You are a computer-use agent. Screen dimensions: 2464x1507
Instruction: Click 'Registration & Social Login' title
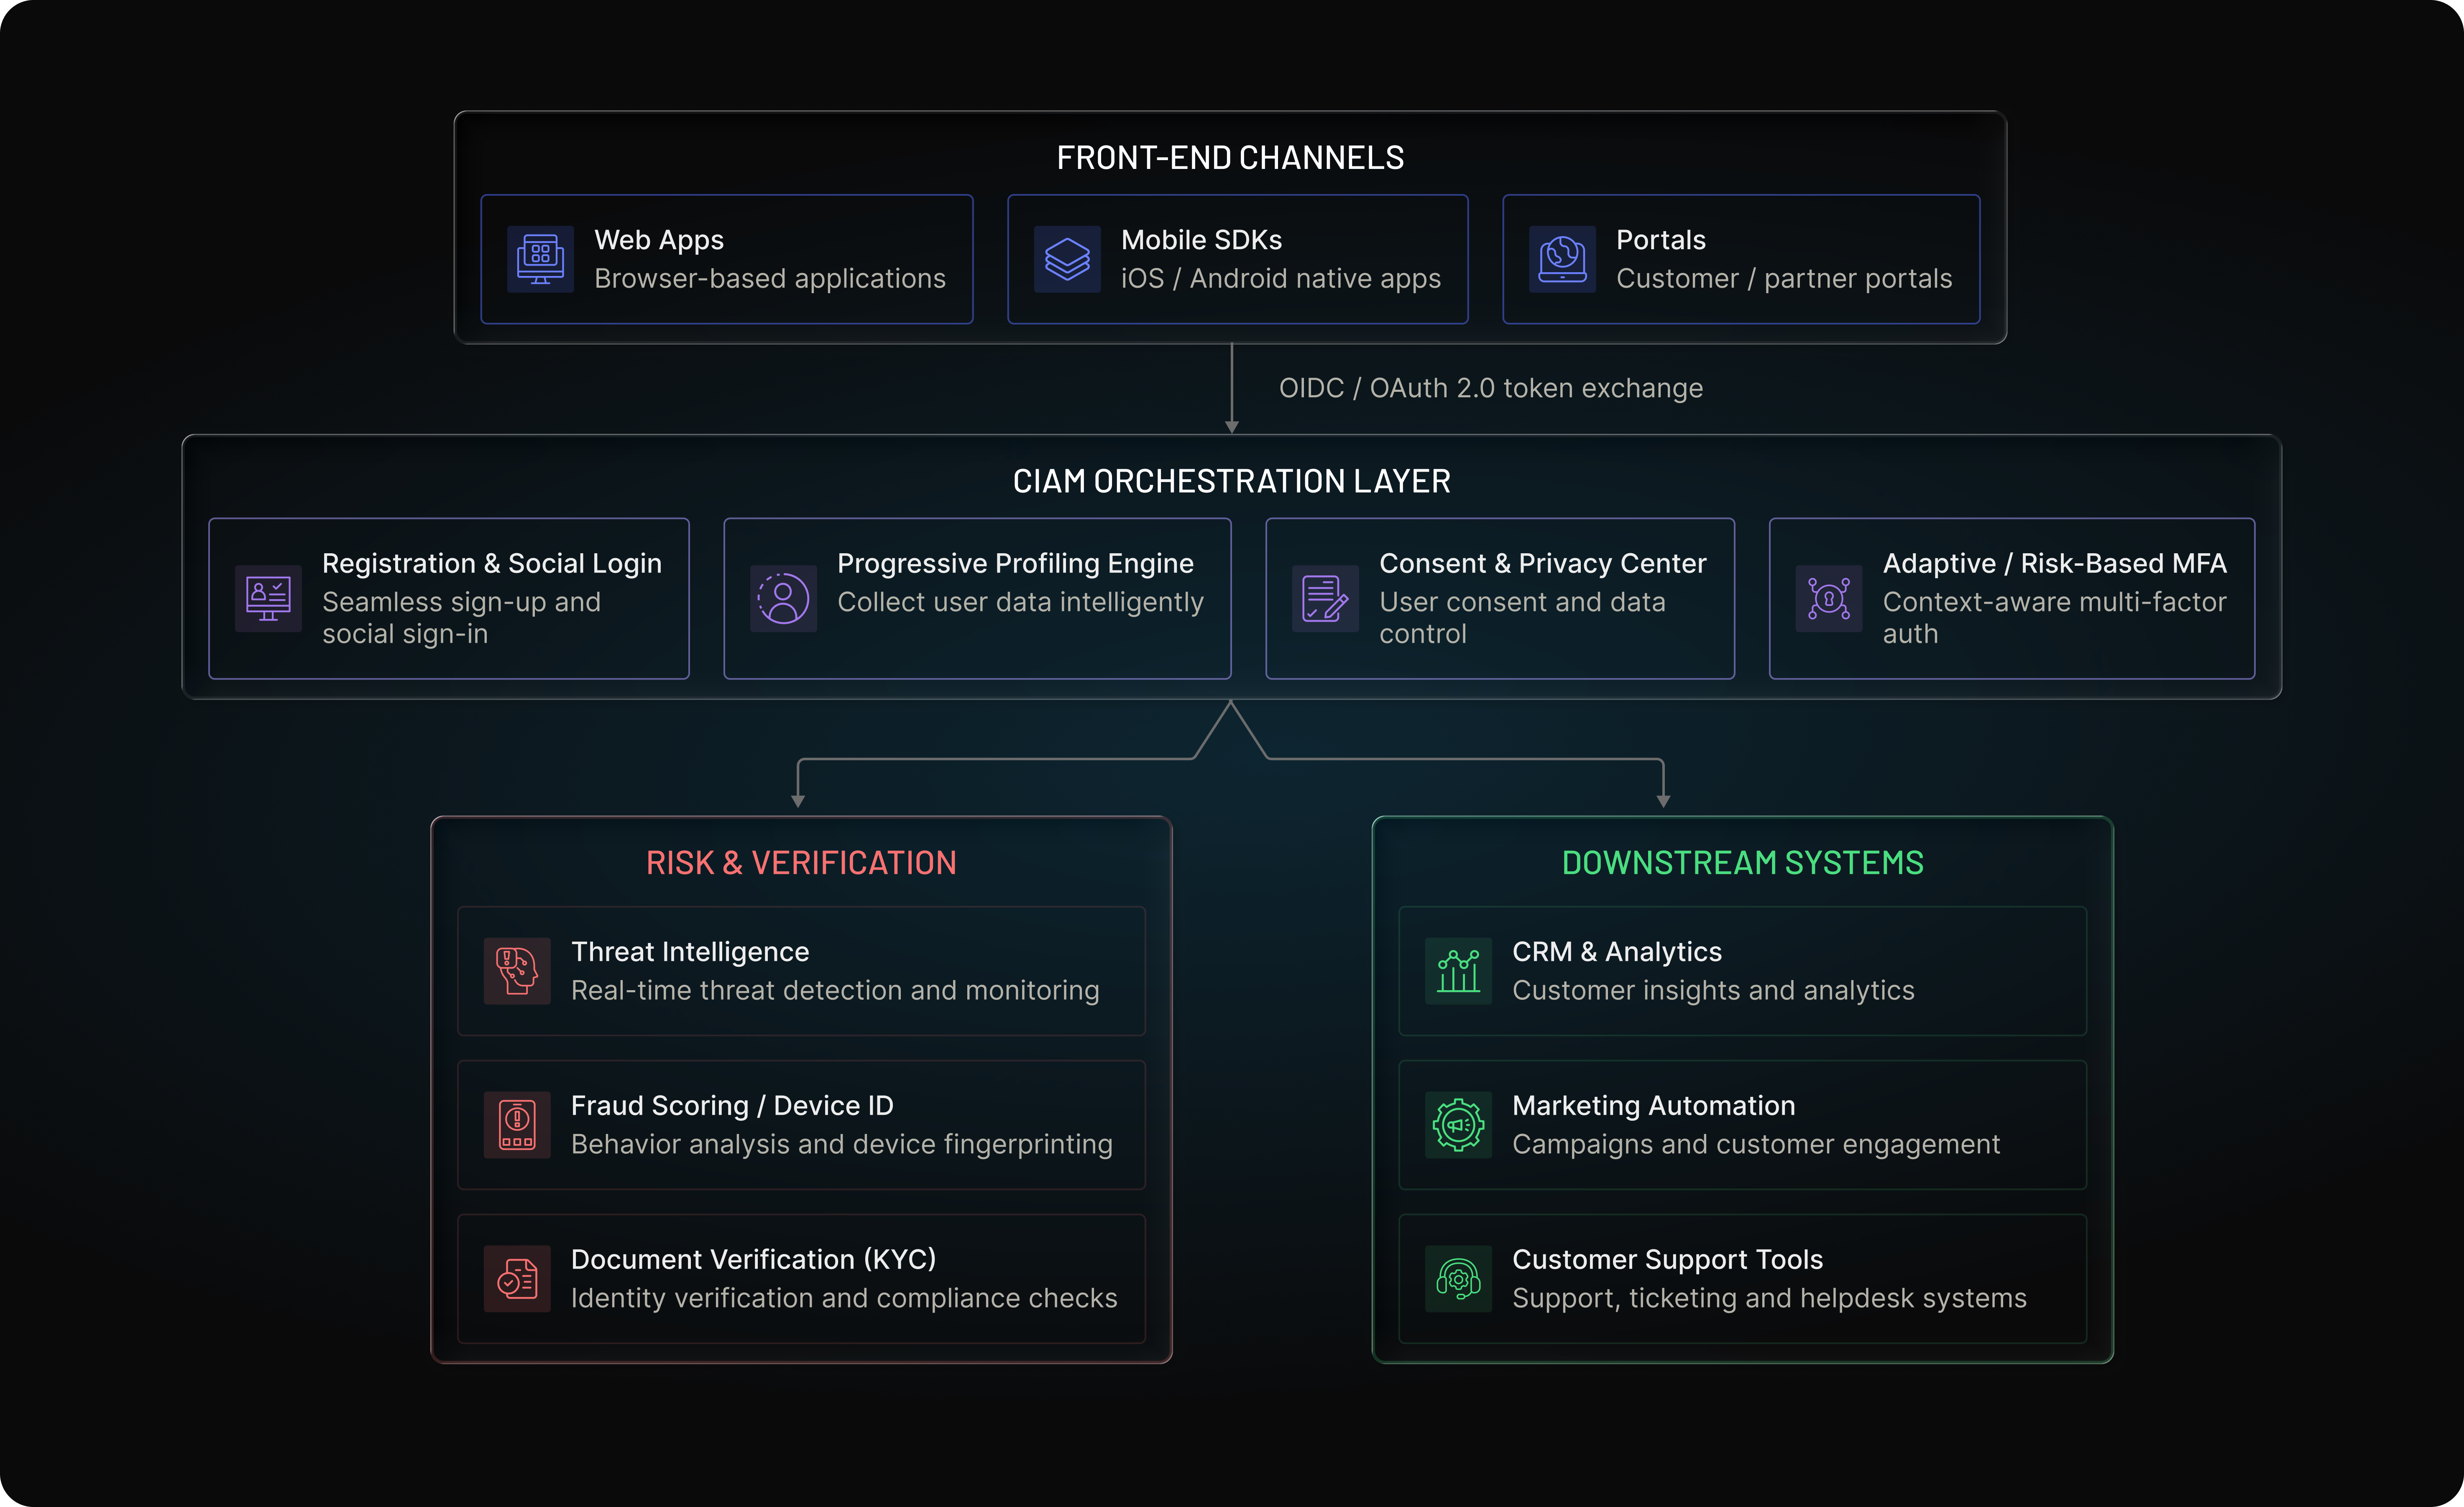[492, 564]
